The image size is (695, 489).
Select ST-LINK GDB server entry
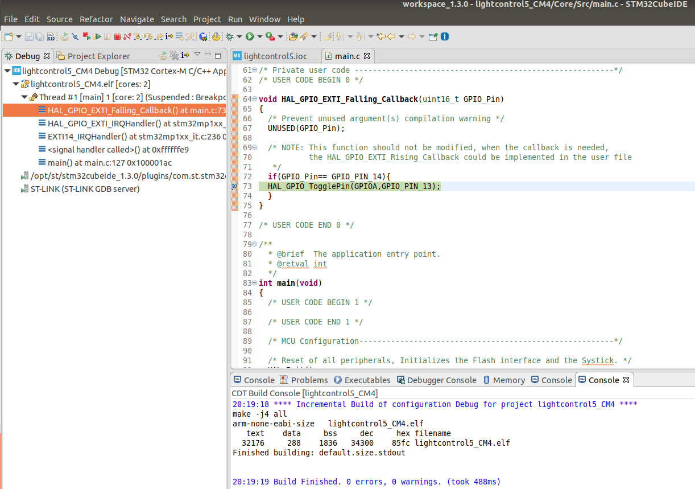click(80, 188)
